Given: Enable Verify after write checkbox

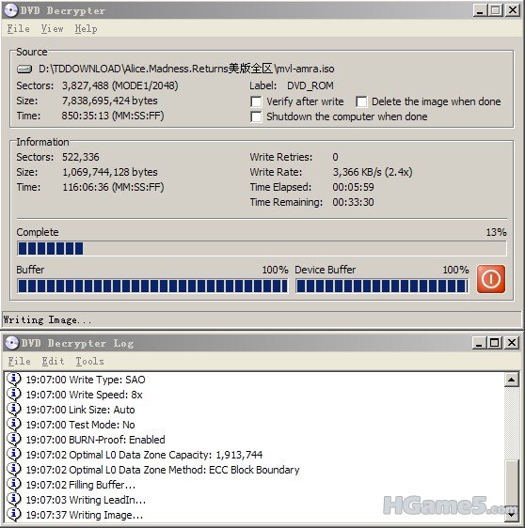Looking at the screenshot, I should [x=256, y=101].
